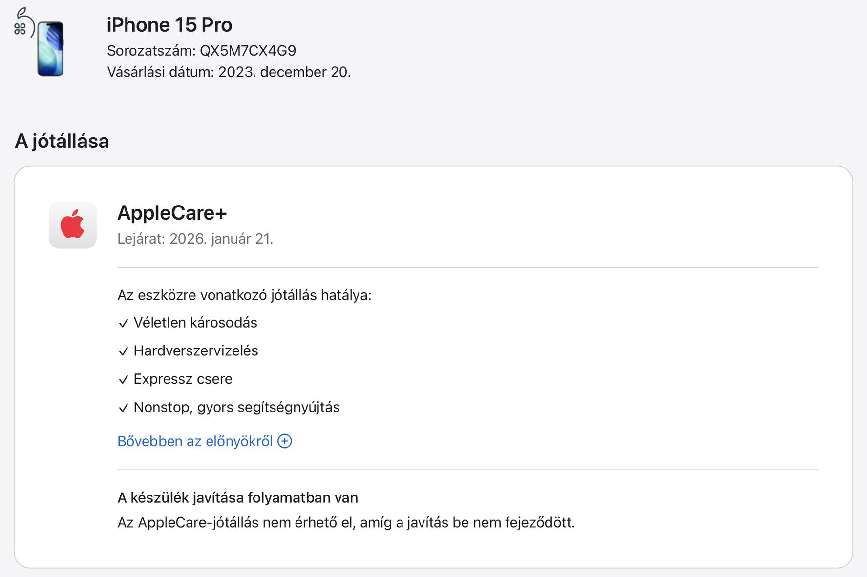Image resolution: width=867 pixels, height=577 pixels.
Task: Click the iPhone 15 Pro title
Action: point(169,25)
